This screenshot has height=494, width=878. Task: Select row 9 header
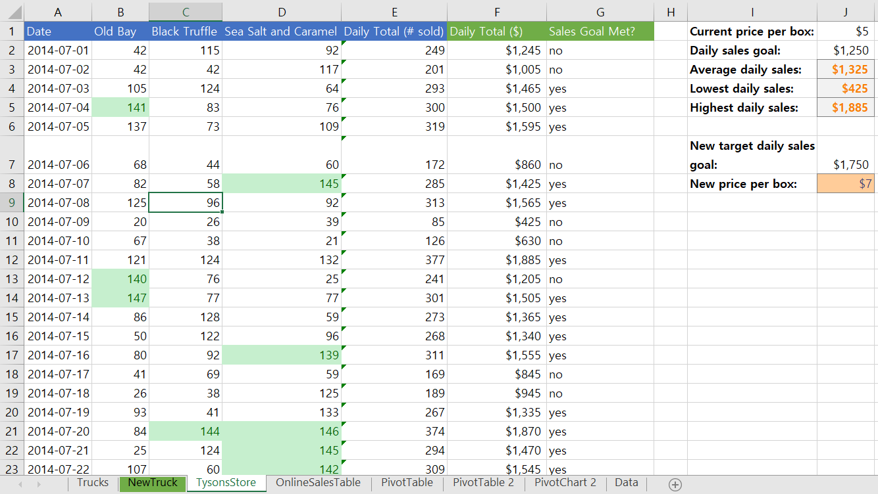(x=12, y=204)
